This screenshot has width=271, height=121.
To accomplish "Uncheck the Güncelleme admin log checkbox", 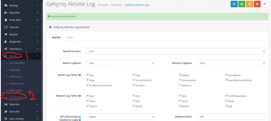I will [x=226, y=75].
